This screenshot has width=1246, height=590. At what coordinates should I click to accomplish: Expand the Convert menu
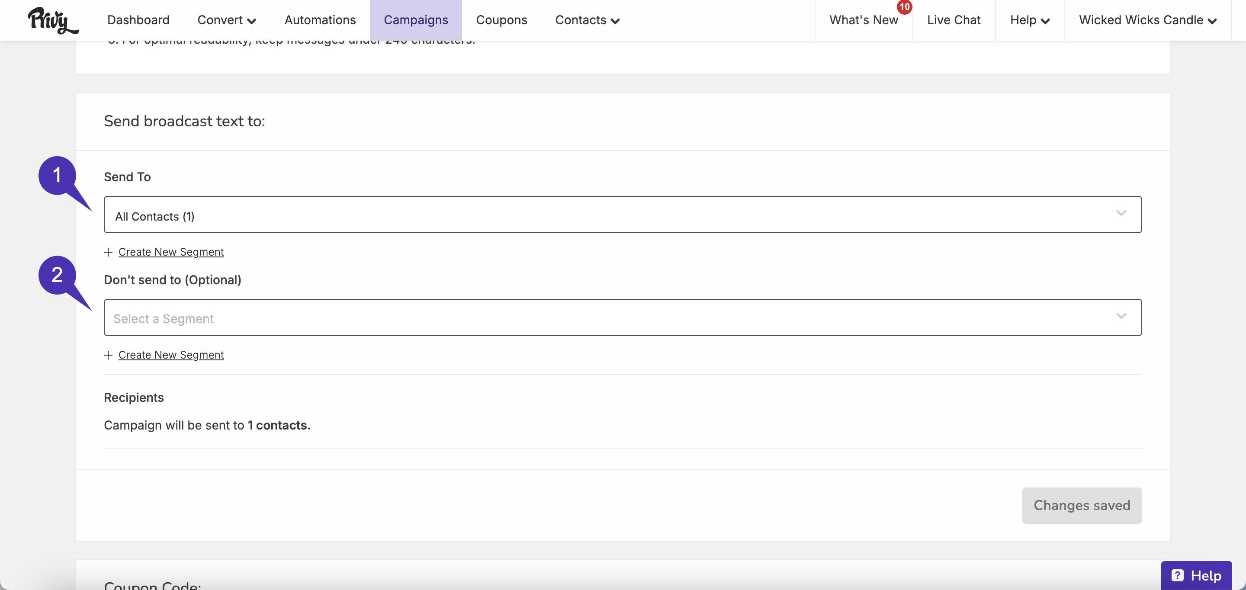point(227,20)
